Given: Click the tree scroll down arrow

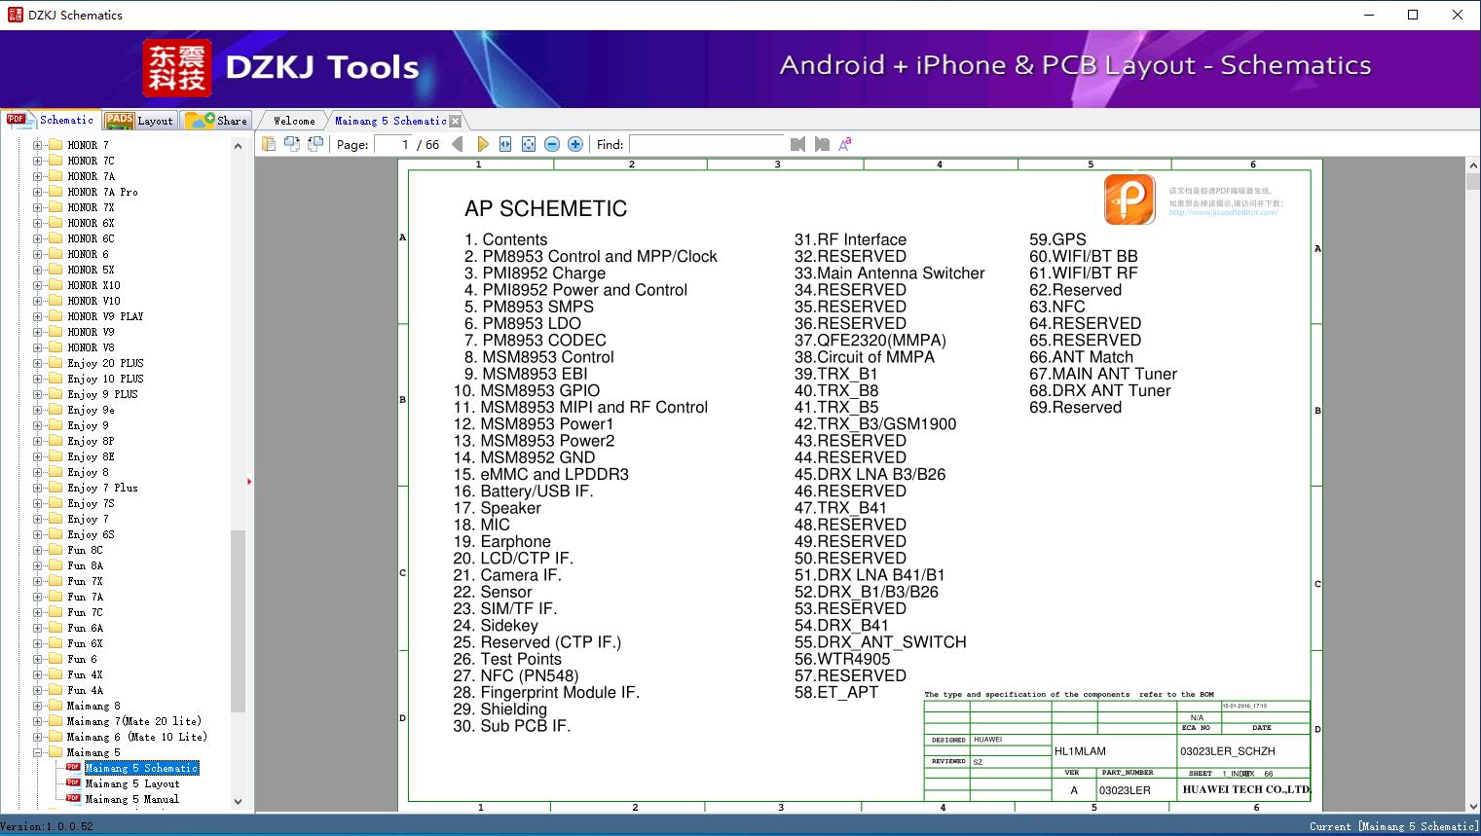Looking at the screenshot, I should pos(238,802).
